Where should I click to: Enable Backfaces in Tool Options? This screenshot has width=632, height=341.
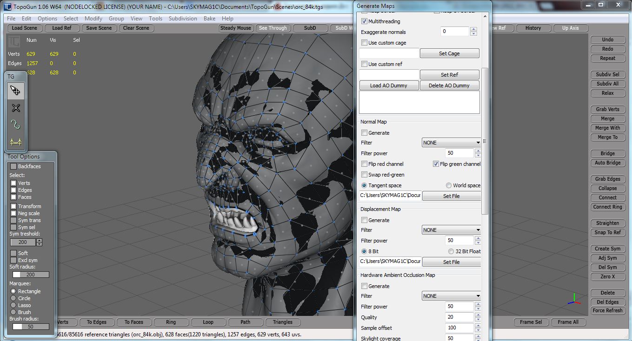pyautogui.click(x=13, y=166)
